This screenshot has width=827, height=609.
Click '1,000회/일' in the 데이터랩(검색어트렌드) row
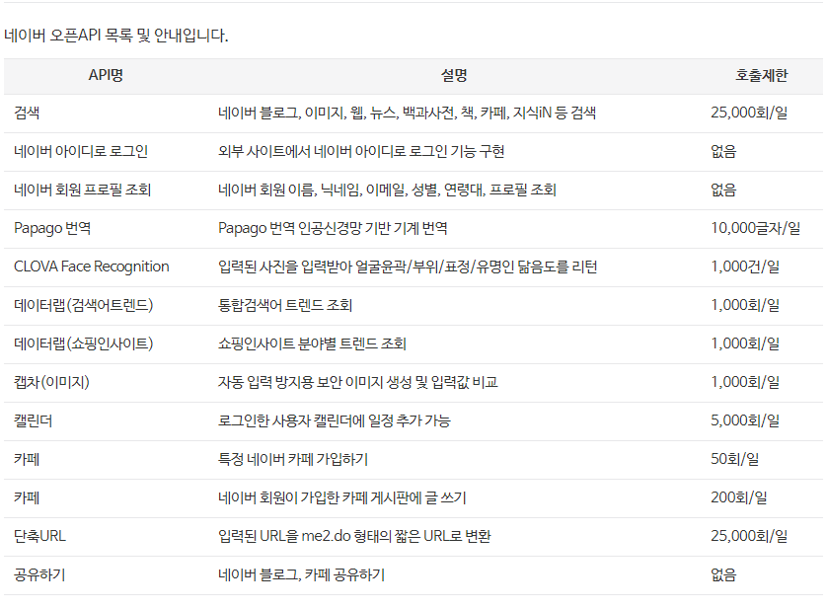point(745,306)
